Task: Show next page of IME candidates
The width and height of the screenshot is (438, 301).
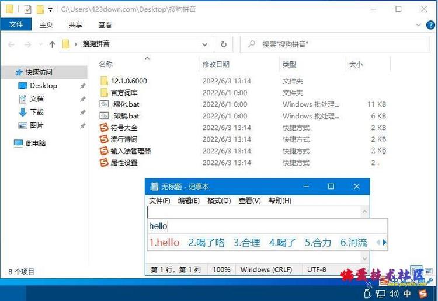Action: click(384, 242)
